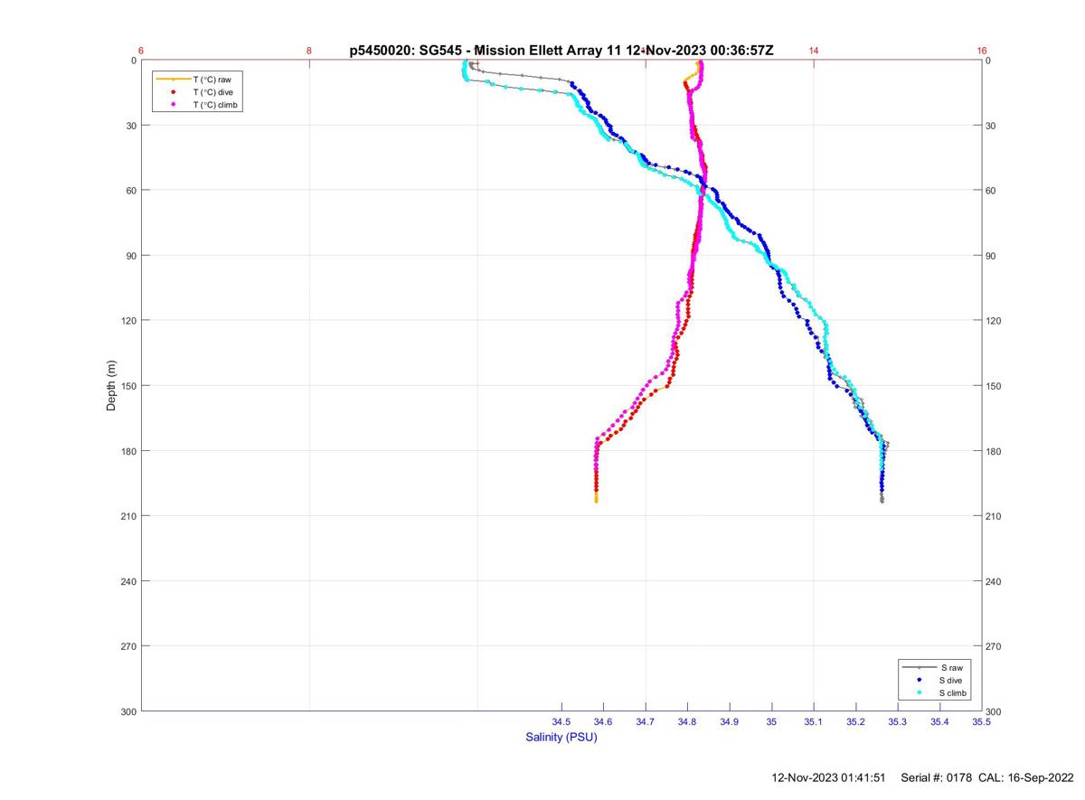Select 'T (°C) climb' legend entry
This screenshot has height=800, width=1085.
click(215, 105)
